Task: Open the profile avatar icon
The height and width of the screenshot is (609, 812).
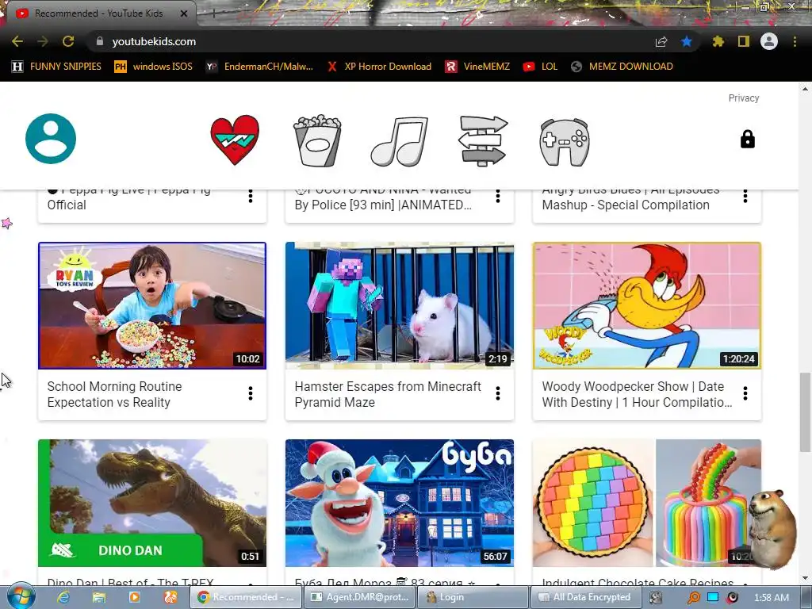Action: 51,139
